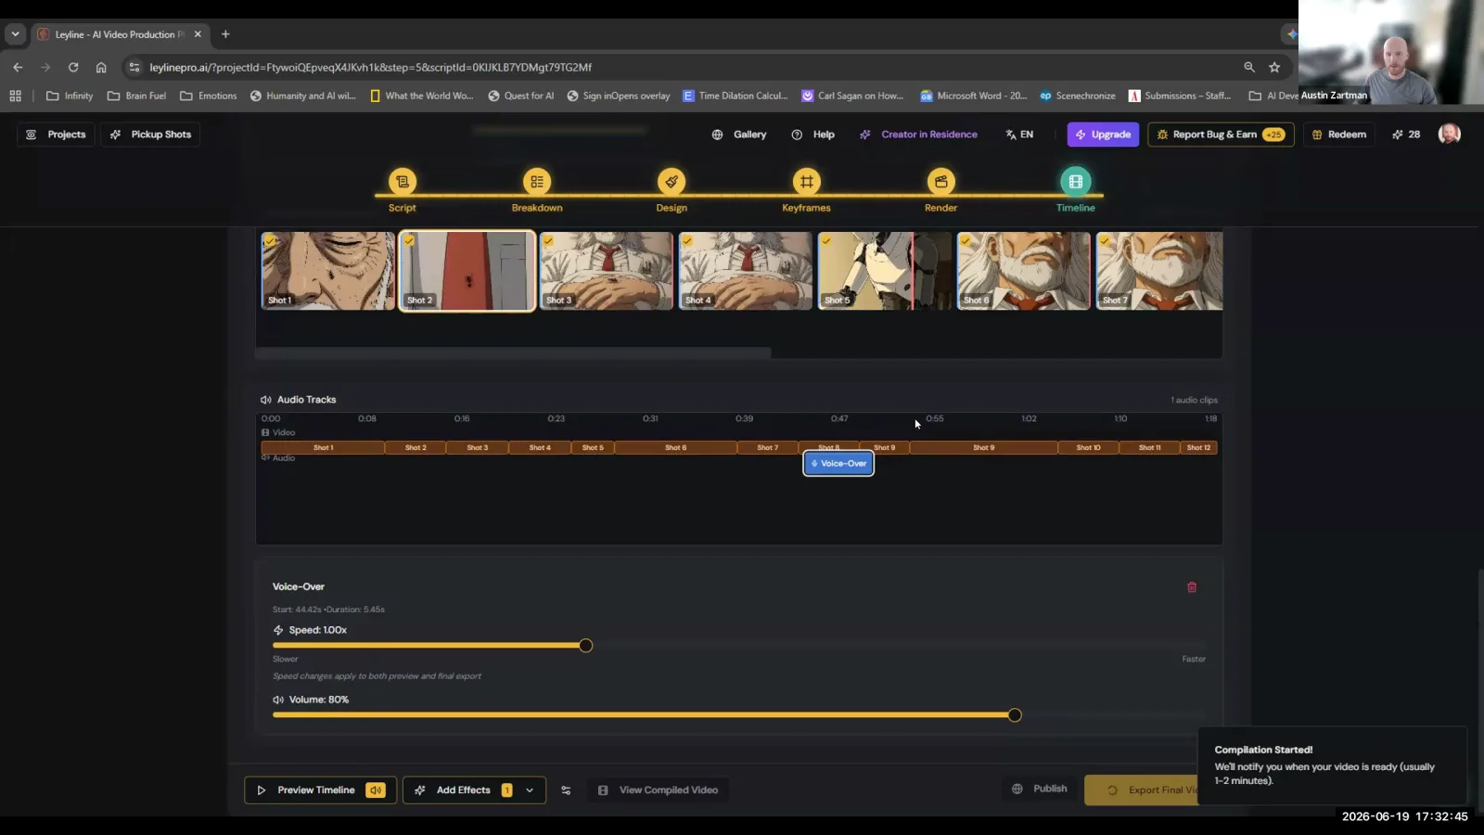Open Creator in Residence link

point(918,135)
